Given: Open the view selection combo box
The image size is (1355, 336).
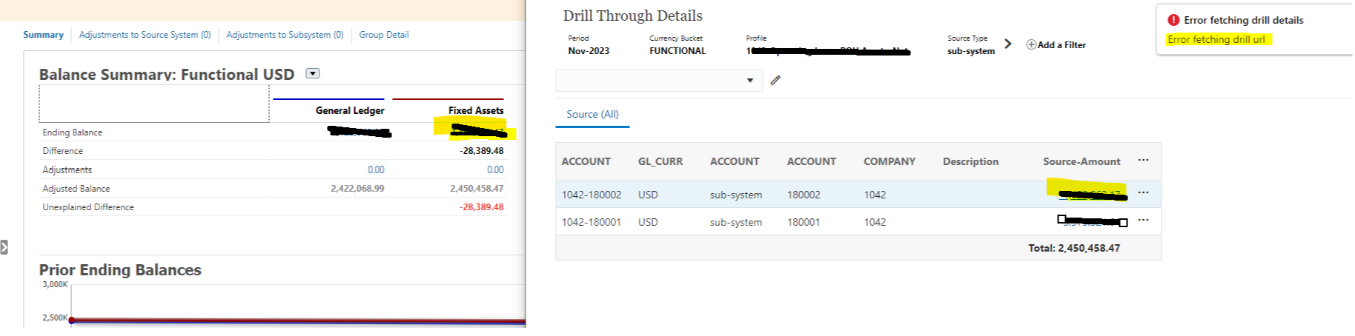Looking at the screenshot, I should coord(658,80).
